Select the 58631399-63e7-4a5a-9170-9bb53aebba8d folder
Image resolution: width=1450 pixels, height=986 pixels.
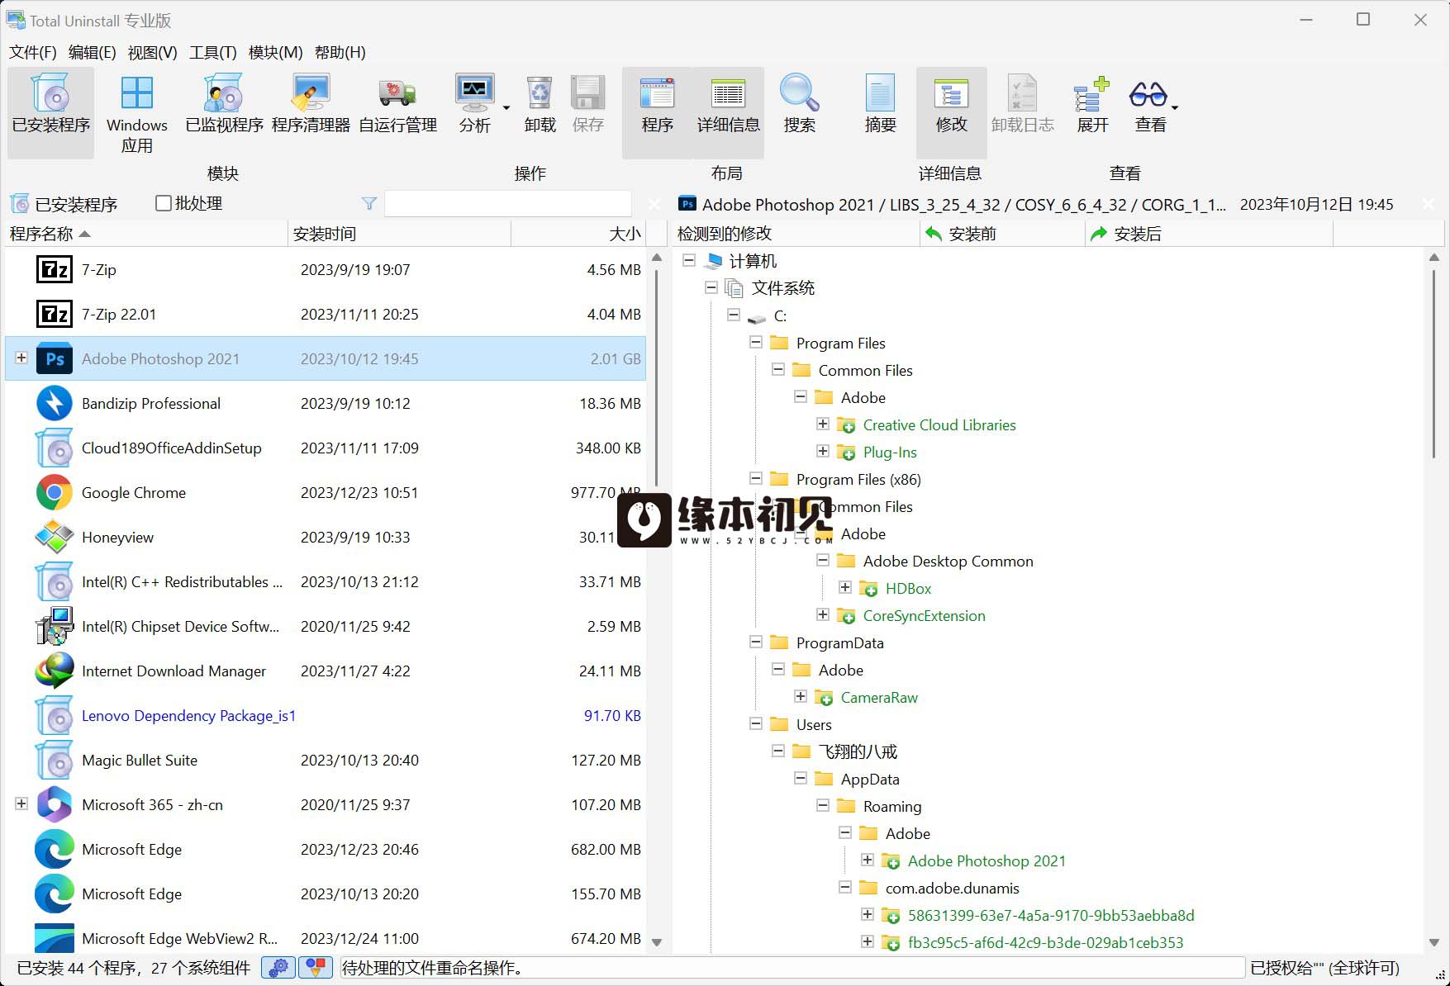pyautogui.click(x=1051, y=915)
